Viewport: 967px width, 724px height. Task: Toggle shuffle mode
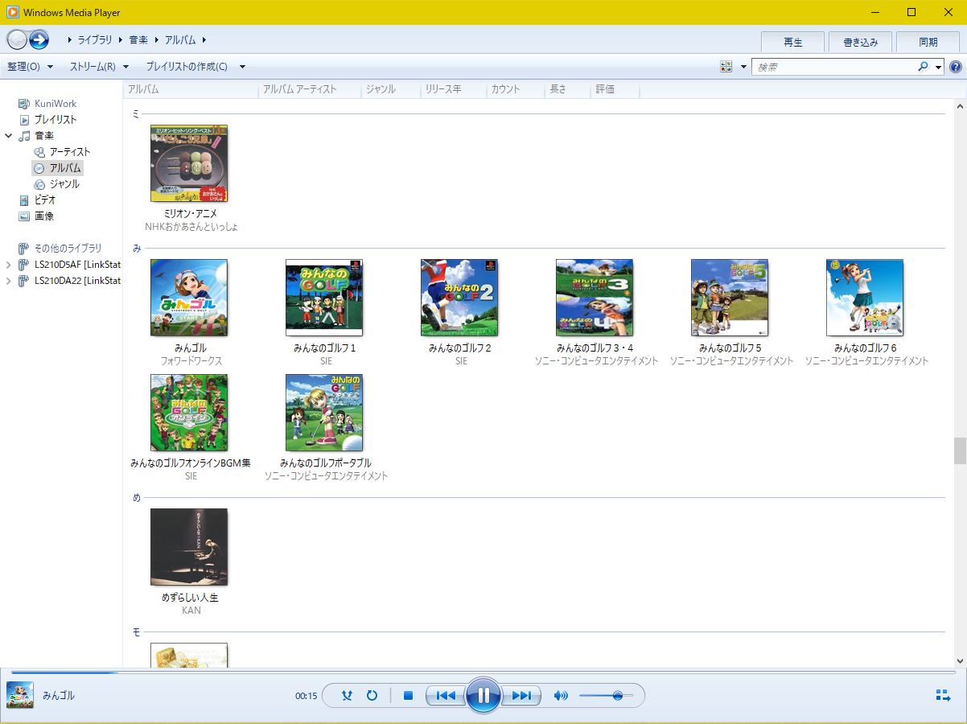point(347,696)
